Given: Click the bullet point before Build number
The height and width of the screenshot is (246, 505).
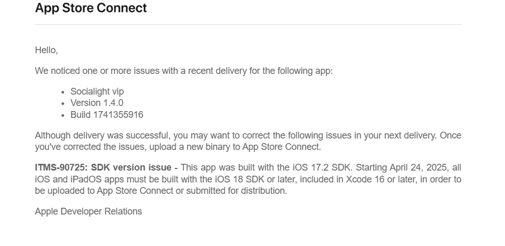Looking at the screenshot, I should click(63, 115).
